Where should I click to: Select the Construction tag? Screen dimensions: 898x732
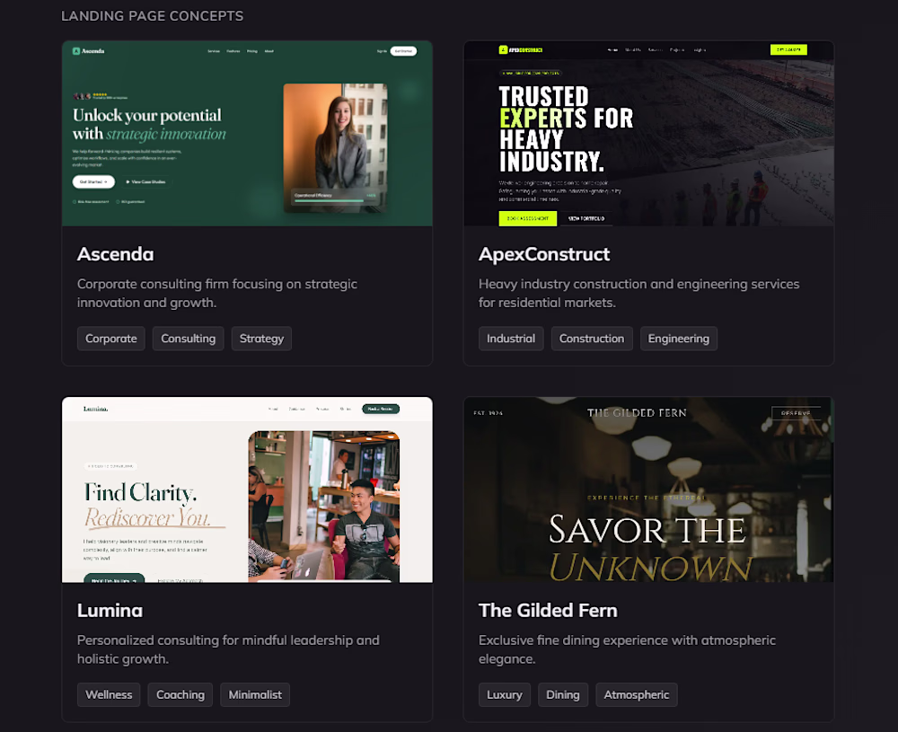[592, 339]
